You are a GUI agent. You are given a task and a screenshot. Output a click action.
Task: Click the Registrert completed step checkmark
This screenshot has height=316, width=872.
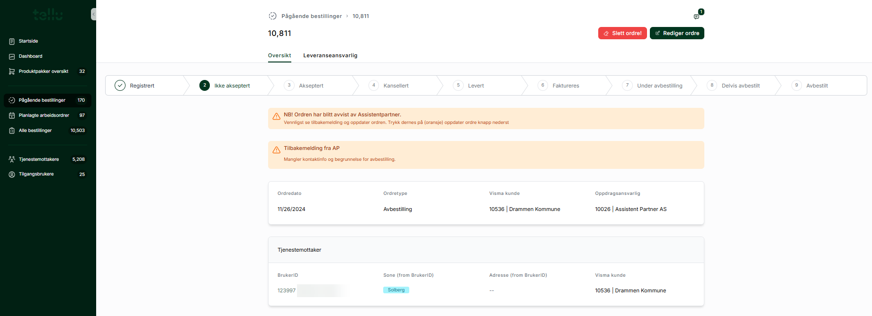coord(120,86)
